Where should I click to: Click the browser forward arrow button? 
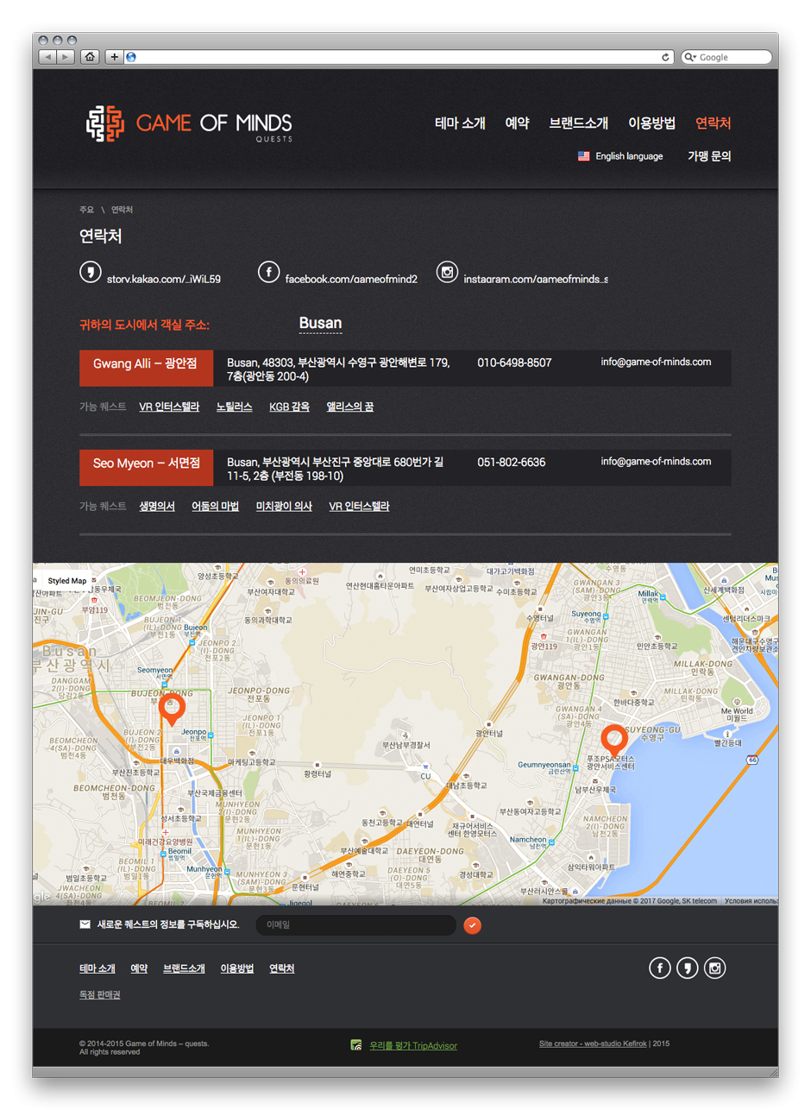click(66, 57)
